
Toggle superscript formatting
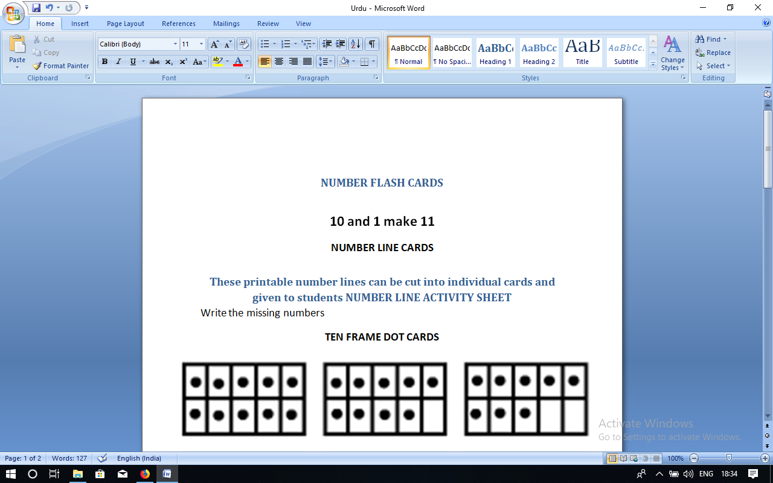[183, 62]
